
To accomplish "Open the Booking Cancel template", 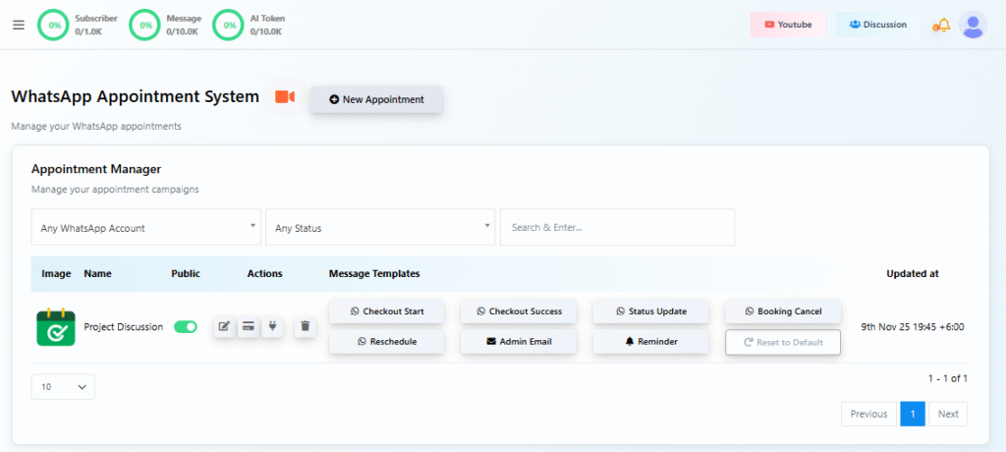I will pos(783,311).
